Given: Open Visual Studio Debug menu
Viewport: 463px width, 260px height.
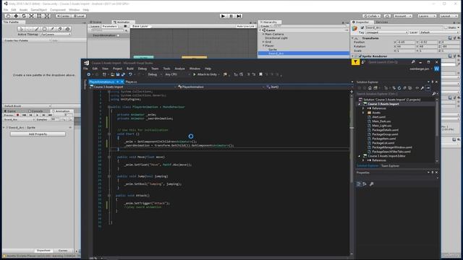Looking at the screenshot, I should 143,69.
